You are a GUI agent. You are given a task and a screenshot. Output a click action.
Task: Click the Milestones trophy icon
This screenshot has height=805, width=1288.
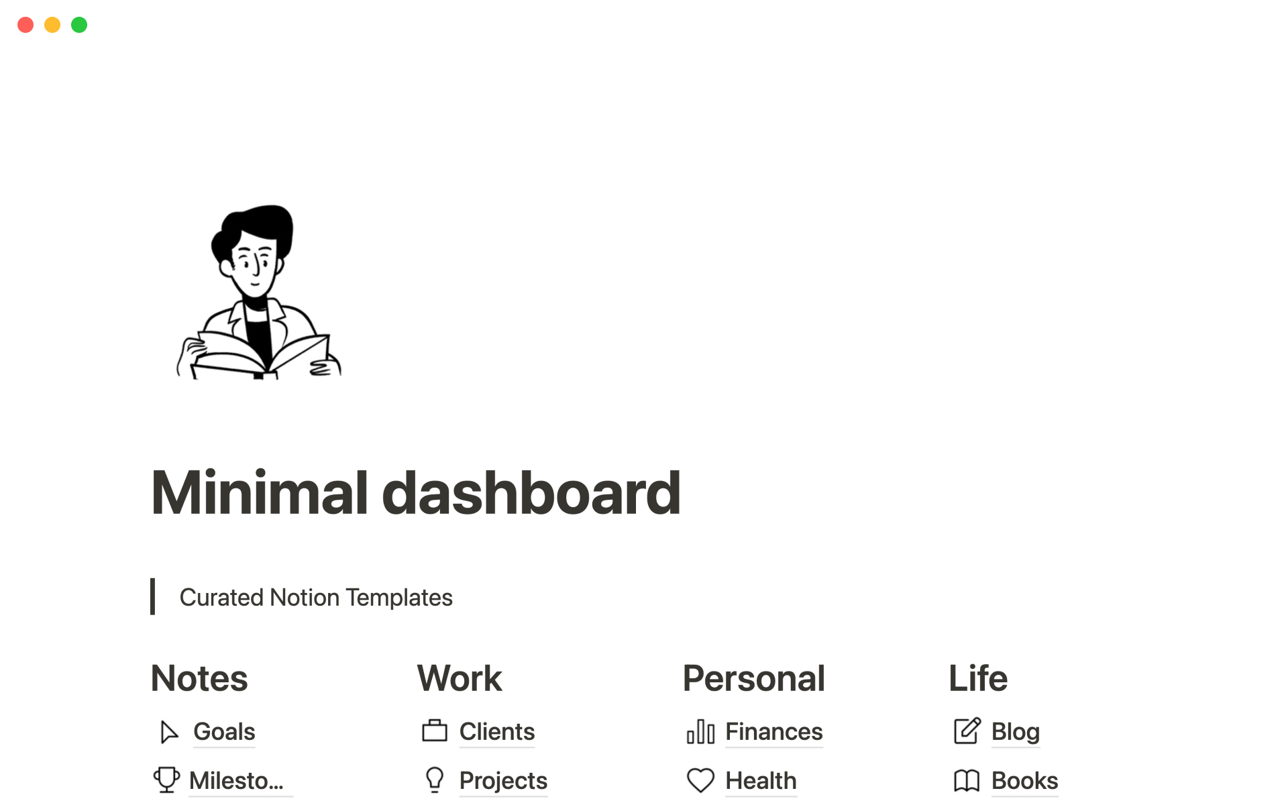coord(167,780)
